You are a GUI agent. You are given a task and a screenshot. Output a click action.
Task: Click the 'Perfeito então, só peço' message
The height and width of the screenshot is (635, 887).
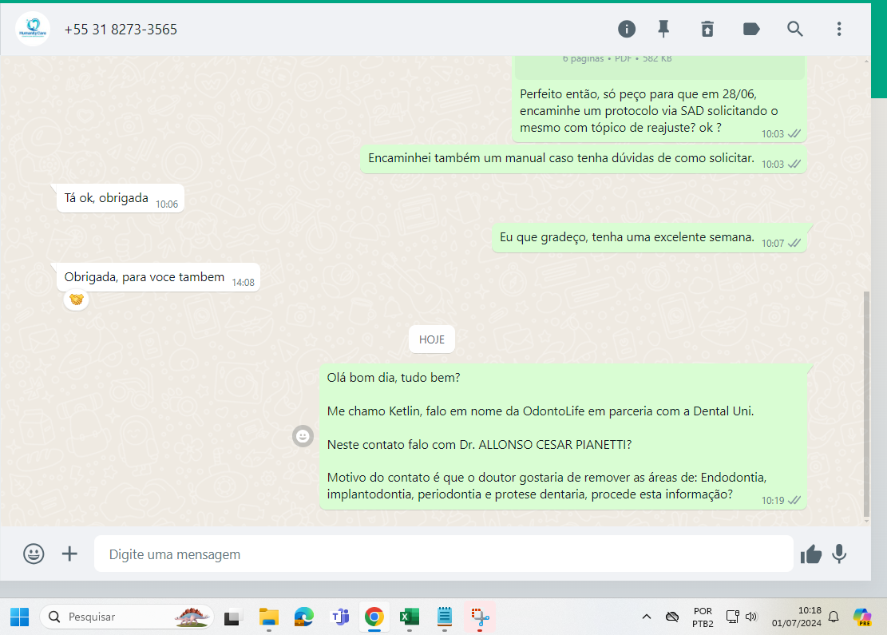click(659, 111)
